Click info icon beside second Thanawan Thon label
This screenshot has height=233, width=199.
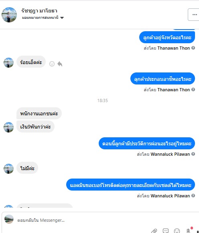[193, 90]
